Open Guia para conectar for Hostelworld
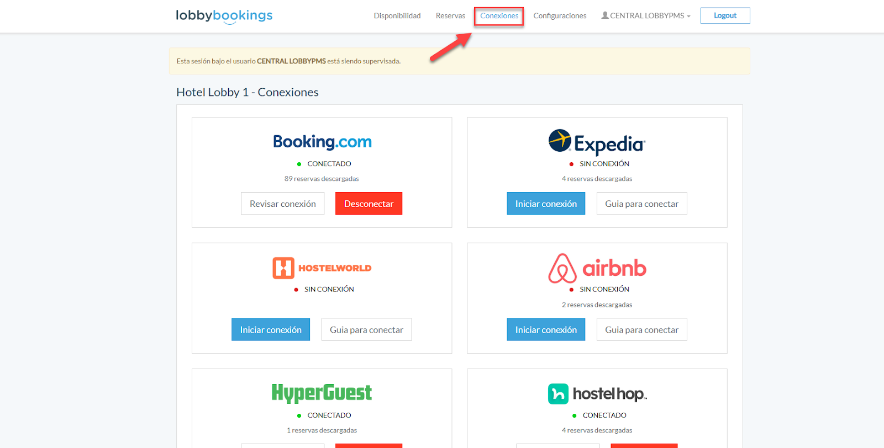884x448 pixels. point(366,329)
